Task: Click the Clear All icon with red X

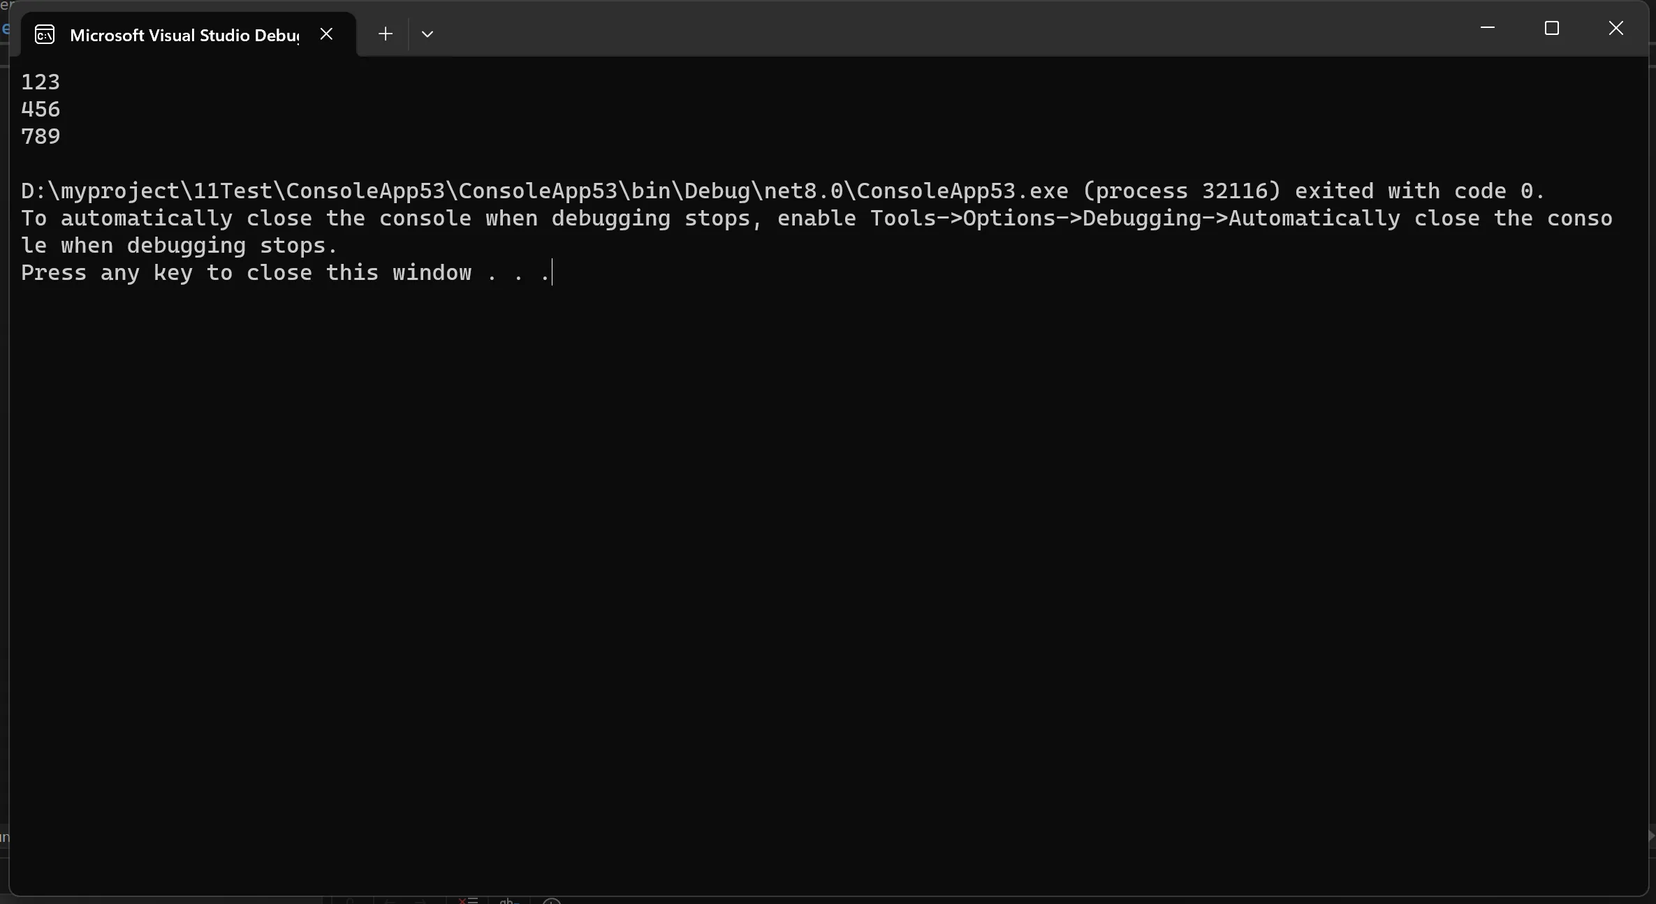Action: 467,901
